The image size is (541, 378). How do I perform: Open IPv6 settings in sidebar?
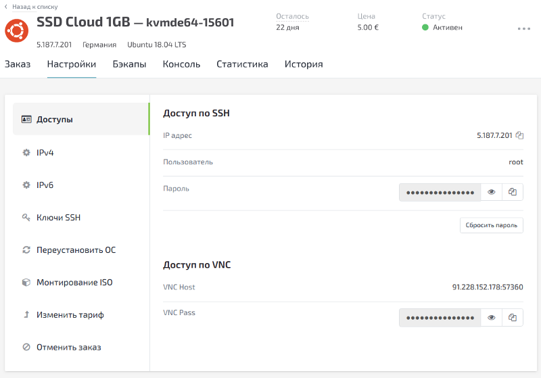(45, 185)
